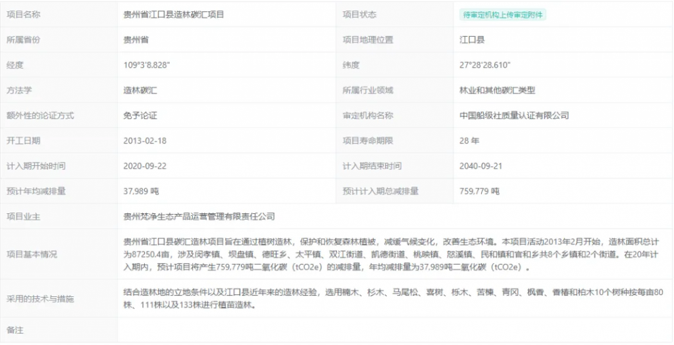Click the methodology value 造林碳汇
The width and height of the screenshot is (674, 345).
coord(140,90)
